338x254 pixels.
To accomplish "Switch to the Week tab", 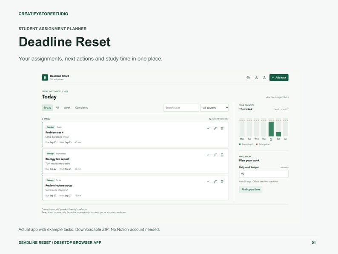I will tap(67, 108).
